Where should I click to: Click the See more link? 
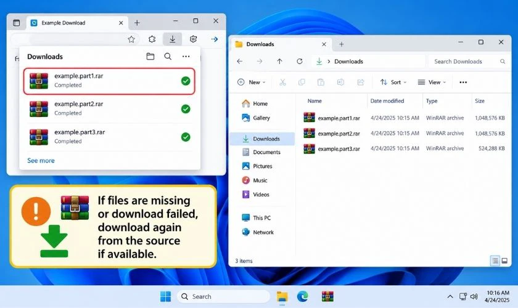(41, 160)
